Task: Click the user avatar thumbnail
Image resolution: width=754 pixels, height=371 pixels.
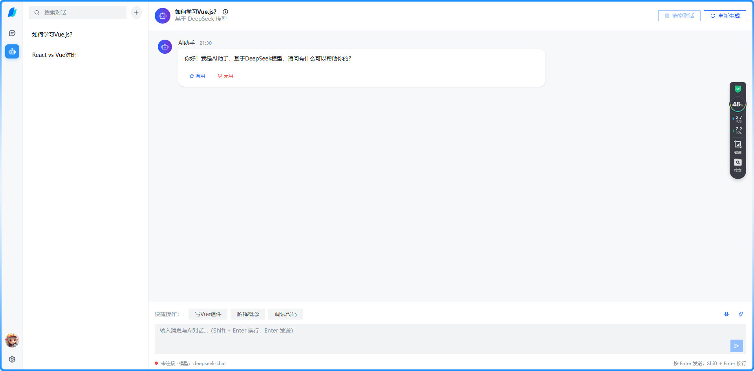Action: point(12,340)
